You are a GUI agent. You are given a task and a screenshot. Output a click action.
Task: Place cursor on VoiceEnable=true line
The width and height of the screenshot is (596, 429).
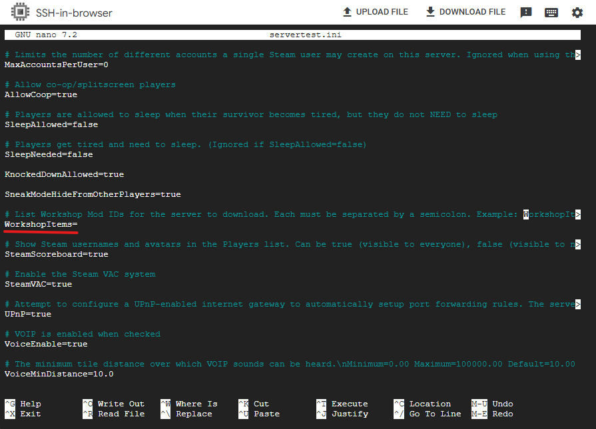coord(46,345)
